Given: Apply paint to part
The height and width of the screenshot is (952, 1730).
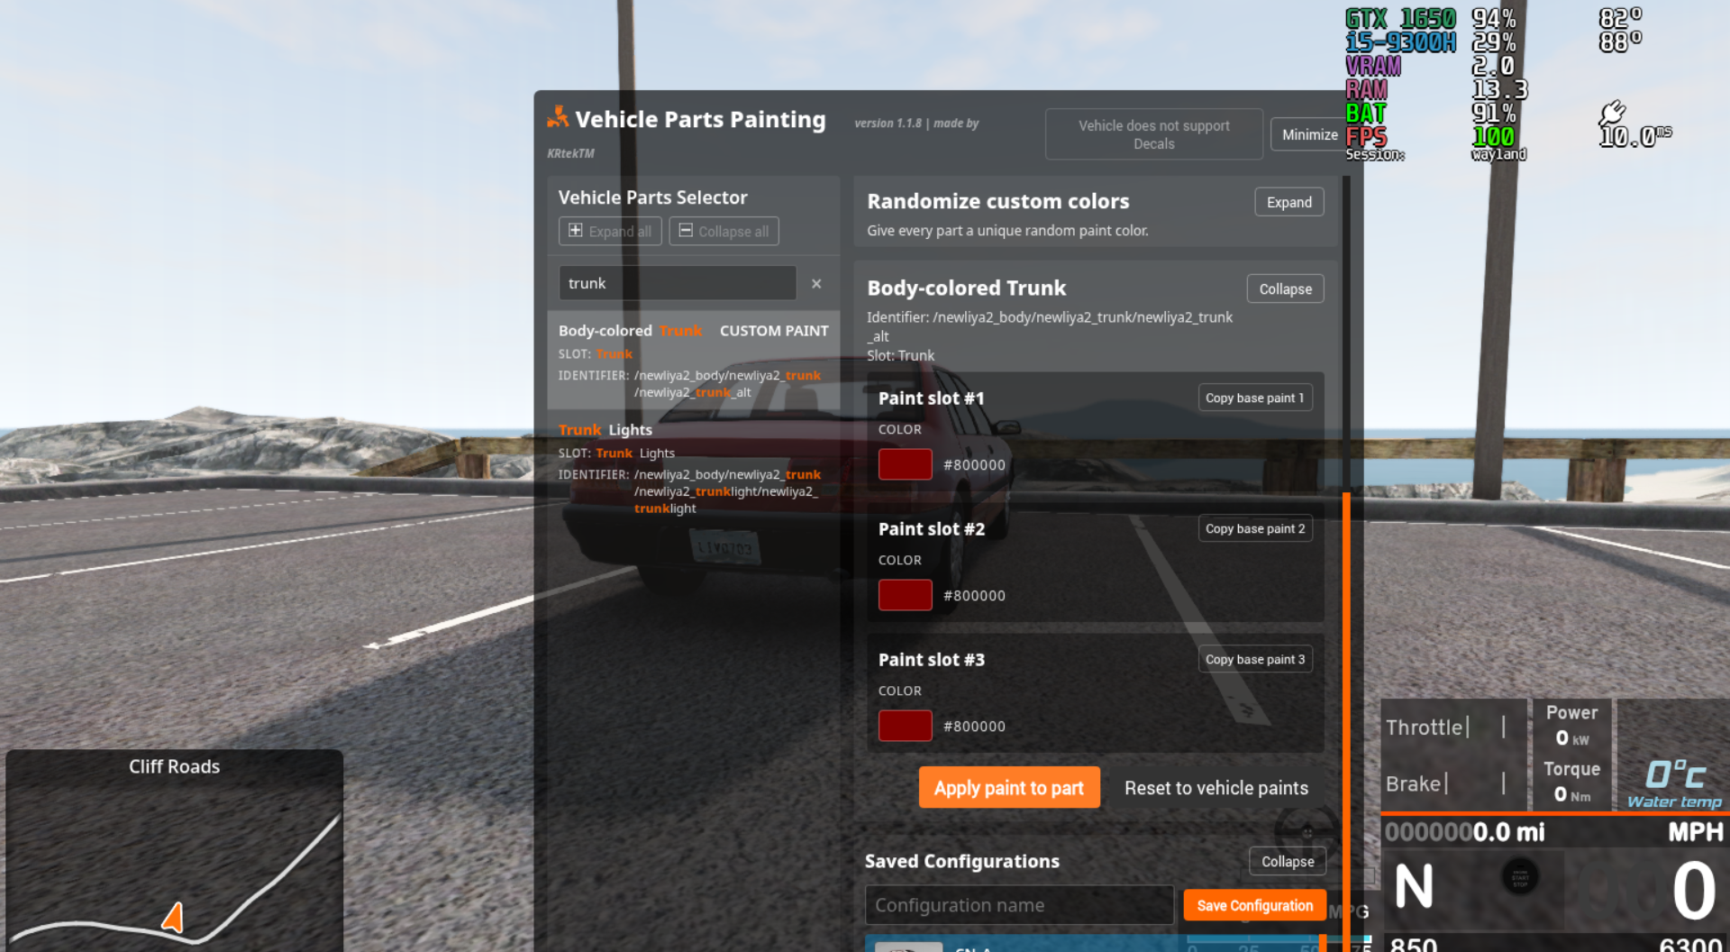Looking at the screenshot, I should click(1009, 788).
